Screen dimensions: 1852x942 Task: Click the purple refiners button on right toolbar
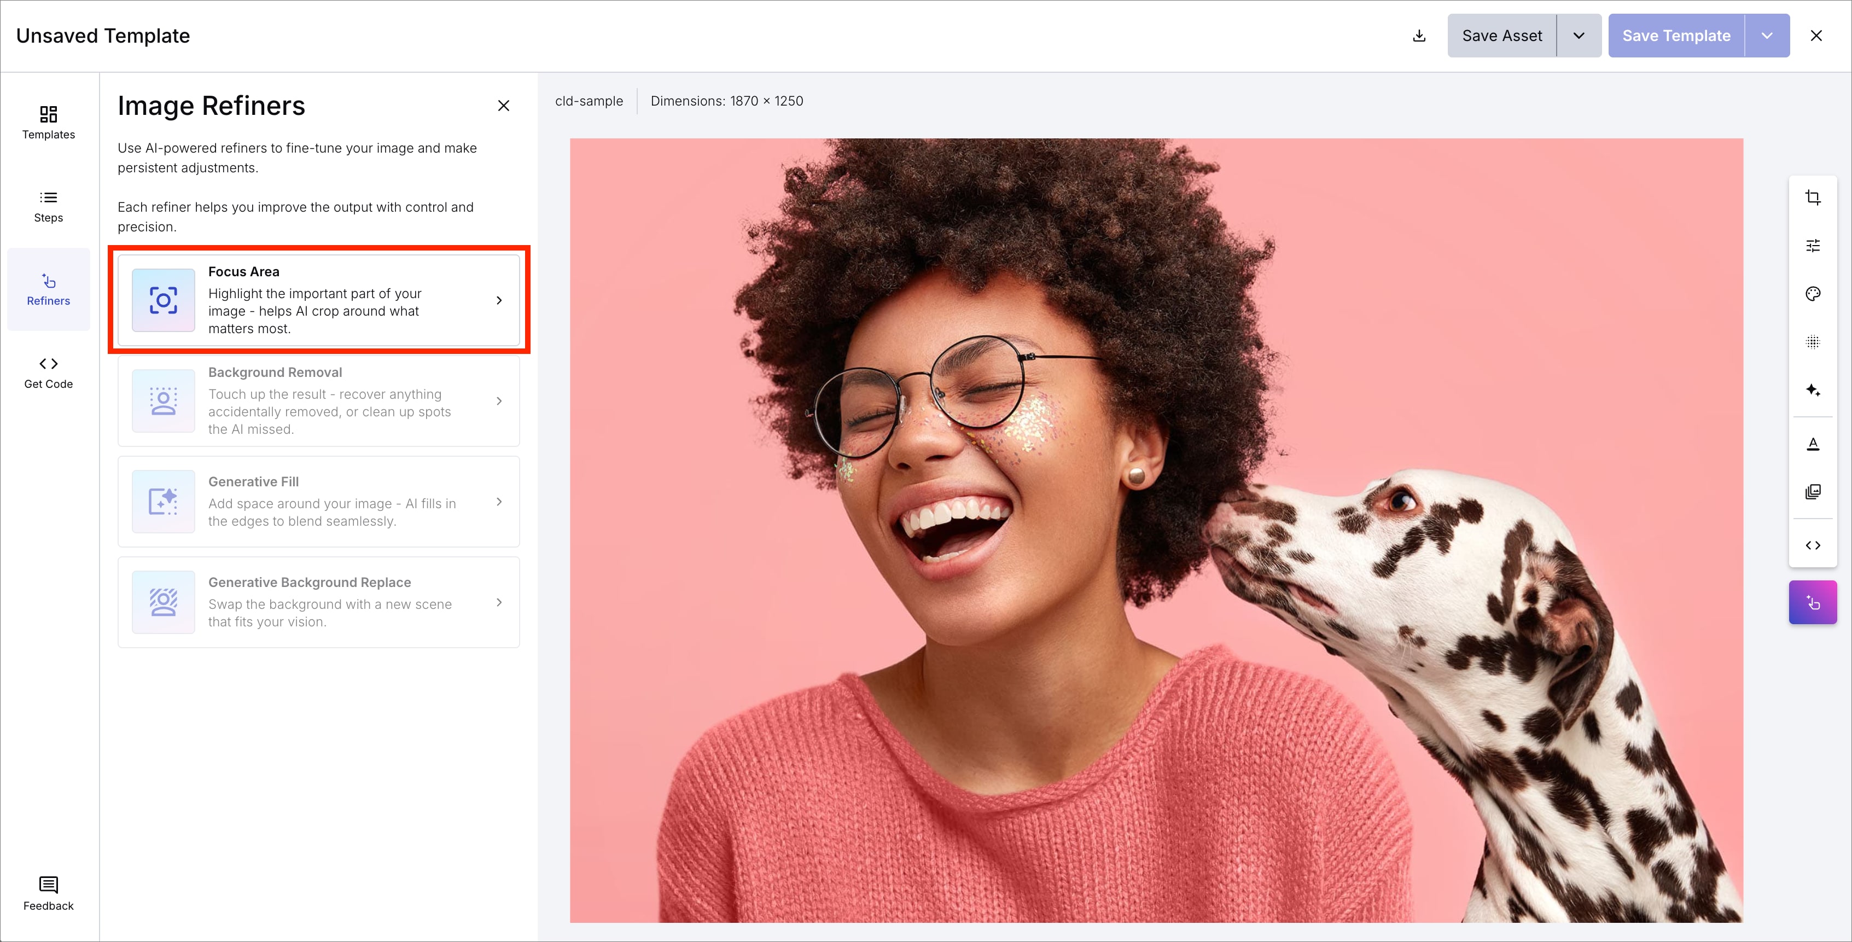1813,603
